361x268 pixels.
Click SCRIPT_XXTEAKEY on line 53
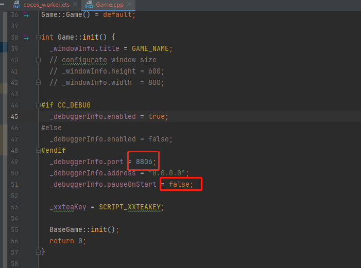130,207
